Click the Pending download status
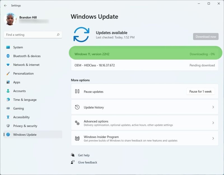 pyautogui.click(x=202, y=65)
